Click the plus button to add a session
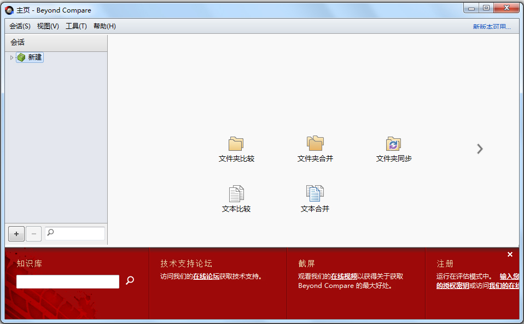The width and height of the screenshot is (524, 324). pyautogui.click(x=16, y=234)
